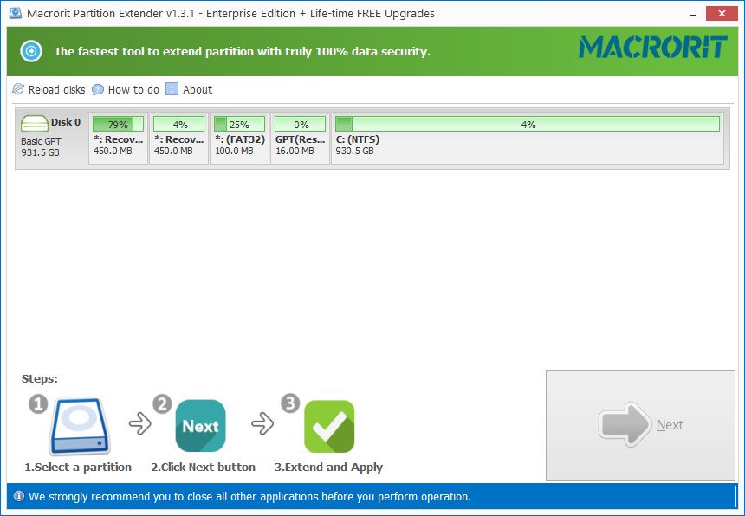Select the Disk 0 drive icon
This screenshot has height=516, width=745.
[x=34, y=124]
